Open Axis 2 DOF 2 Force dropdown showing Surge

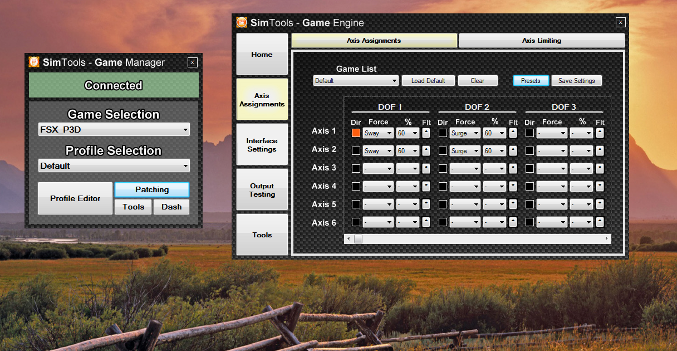(x=465, y=150)
